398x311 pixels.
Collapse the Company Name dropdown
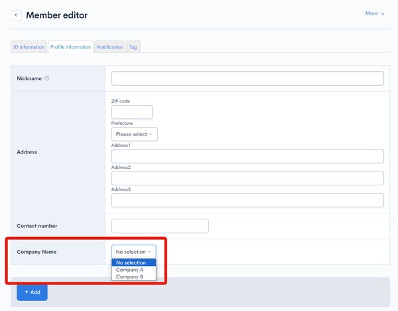click(x=134, y=252)
